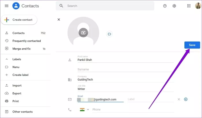Open the Google apps grid

(x=189, y=6)
